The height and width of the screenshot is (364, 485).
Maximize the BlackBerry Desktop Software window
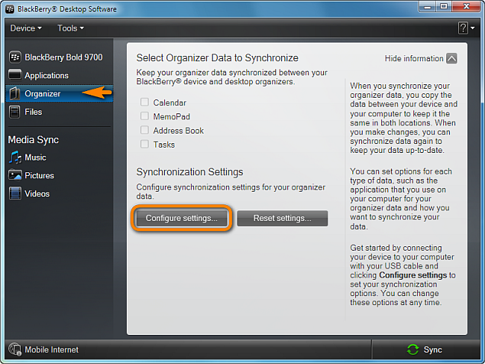pos(444,7)
